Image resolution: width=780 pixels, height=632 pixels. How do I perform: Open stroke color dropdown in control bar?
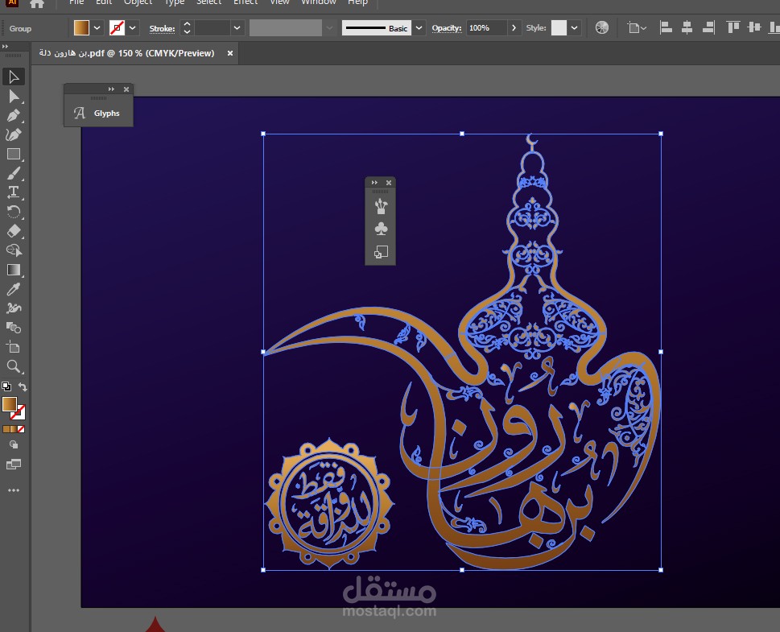tap(132, 28)
